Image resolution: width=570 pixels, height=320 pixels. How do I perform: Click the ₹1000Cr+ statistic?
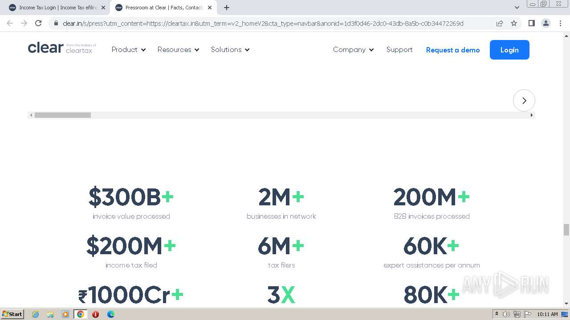[x=131, y=295]
